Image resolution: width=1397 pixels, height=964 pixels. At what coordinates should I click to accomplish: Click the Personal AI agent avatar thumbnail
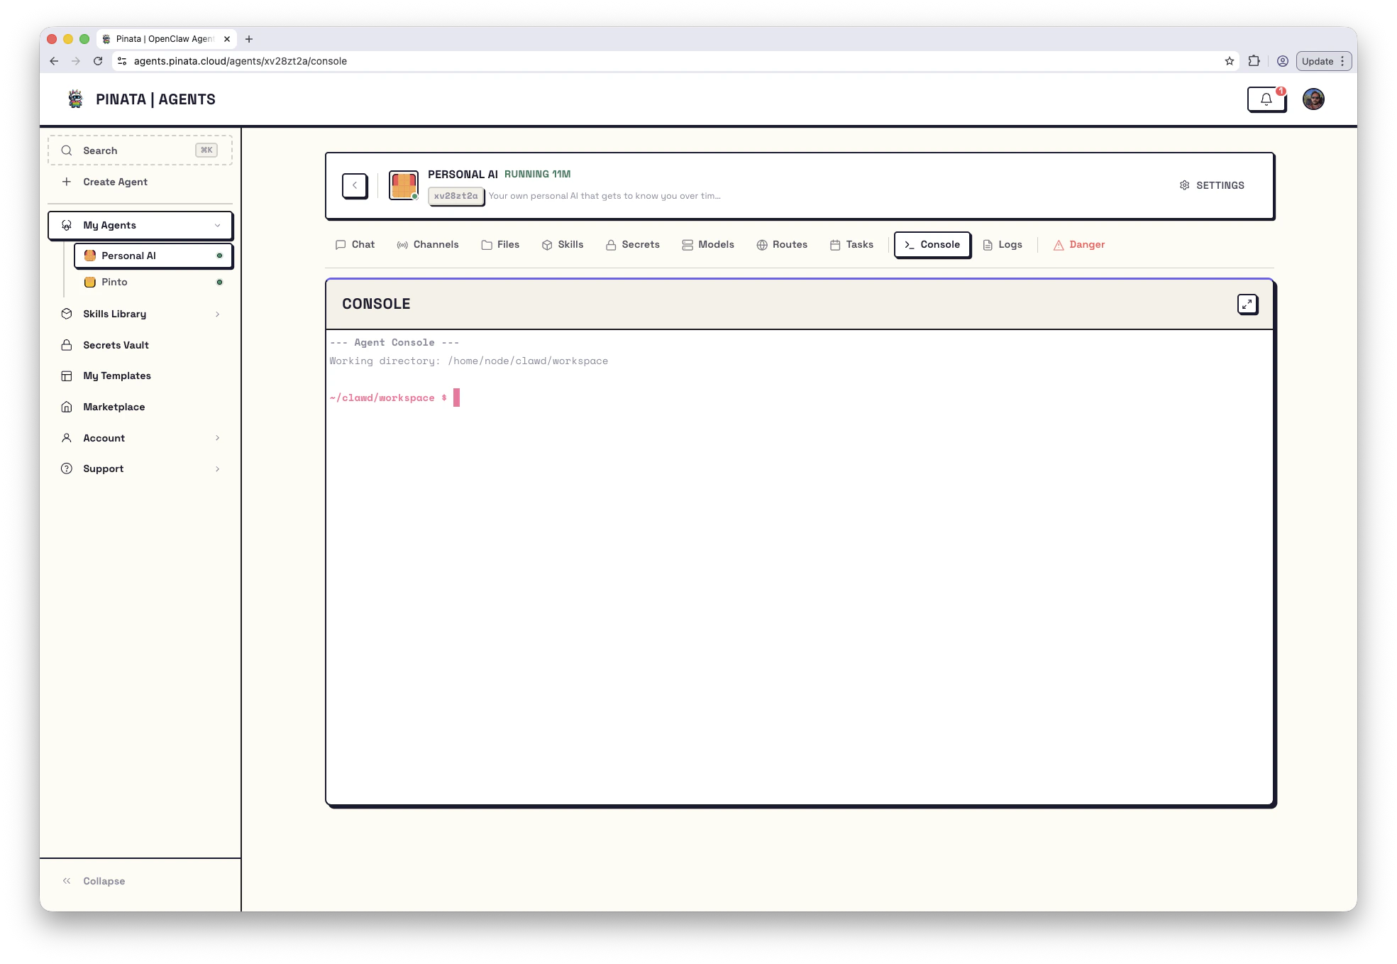coord(403,185)
